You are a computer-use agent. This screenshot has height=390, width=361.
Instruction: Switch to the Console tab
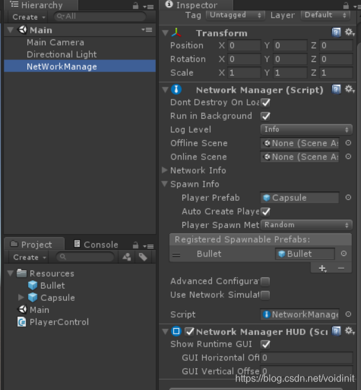point(96,244)
